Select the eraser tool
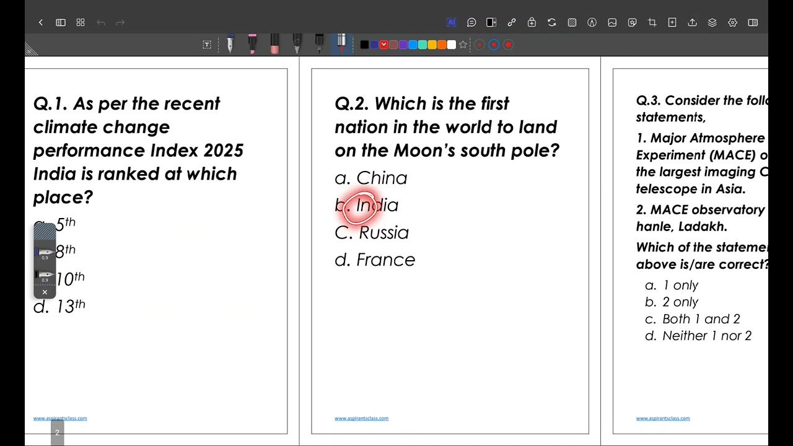The height and width of the screenshot is (446, 793). 274,44
